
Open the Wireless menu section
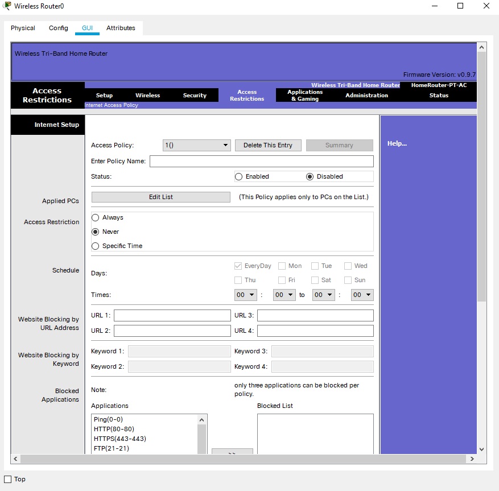pos(147,96)
